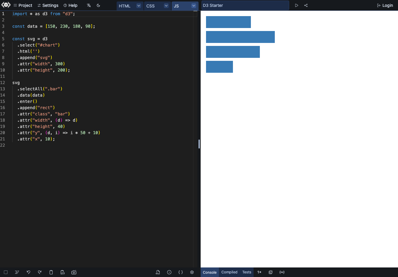Click the longest blue bar in chart
The width and height of the screenshot is (398, 277).
[240, 37]
